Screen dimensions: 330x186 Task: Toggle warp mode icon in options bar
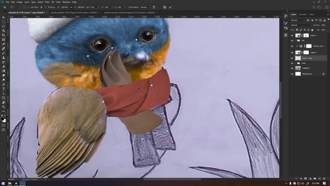point(154,7)
